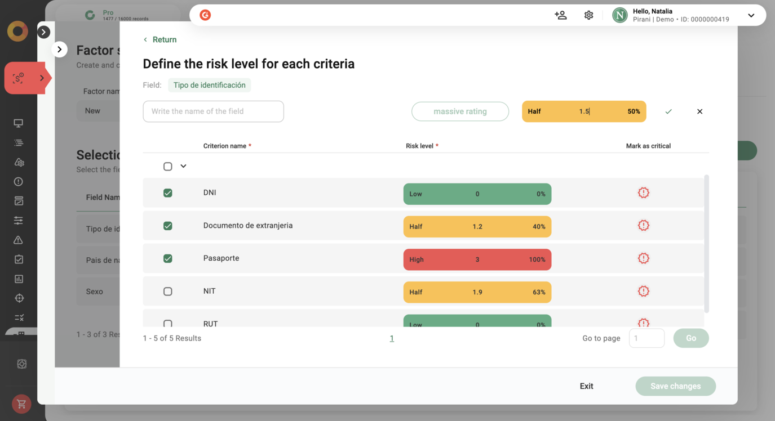775x421 pixels.
Task: Click the Pasaporte High risk level bar
Action: (x=477, y=259)
